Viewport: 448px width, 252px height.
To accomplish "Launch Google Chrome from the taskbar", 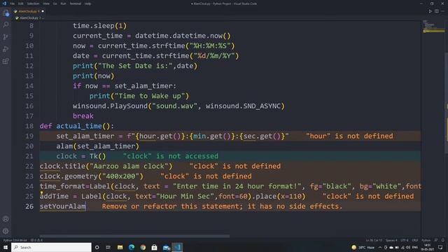I will click(x=143, y=247).
